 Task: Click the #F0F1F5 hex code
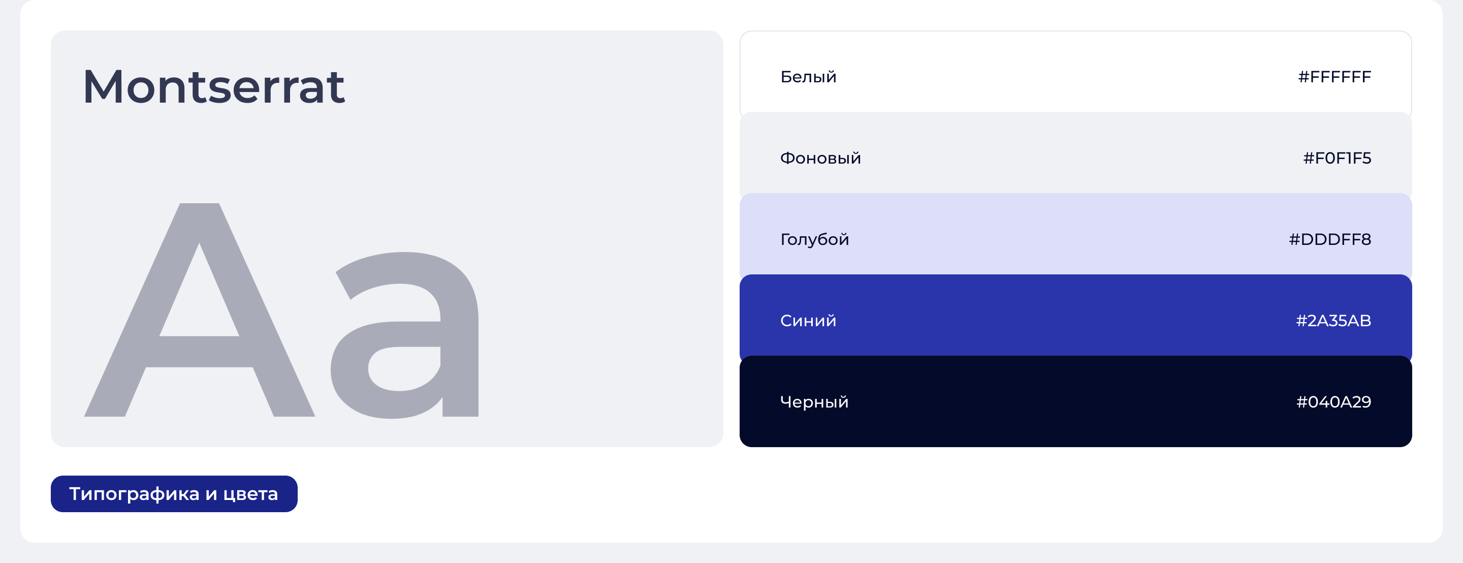pos(1337,158)
